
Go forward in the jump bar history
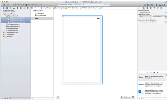coord(38,8)
